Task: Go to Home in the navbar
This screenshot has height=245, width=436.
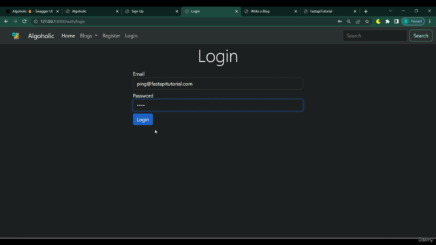Action: [68, 36]
